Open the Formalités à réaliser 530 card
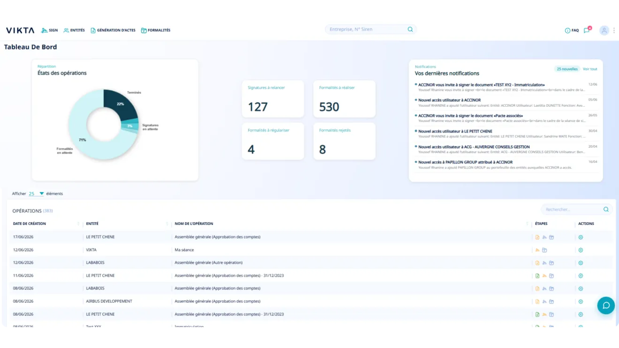 pyautogui.click(x=344, y=99)
